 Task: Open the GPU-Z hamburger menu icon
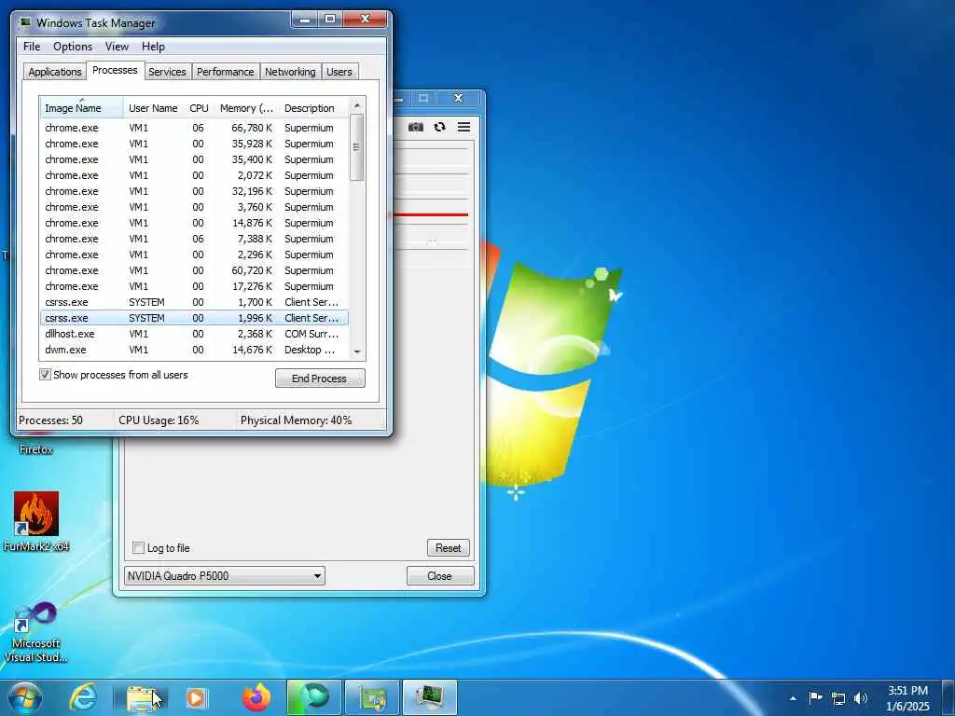(464, 127)
